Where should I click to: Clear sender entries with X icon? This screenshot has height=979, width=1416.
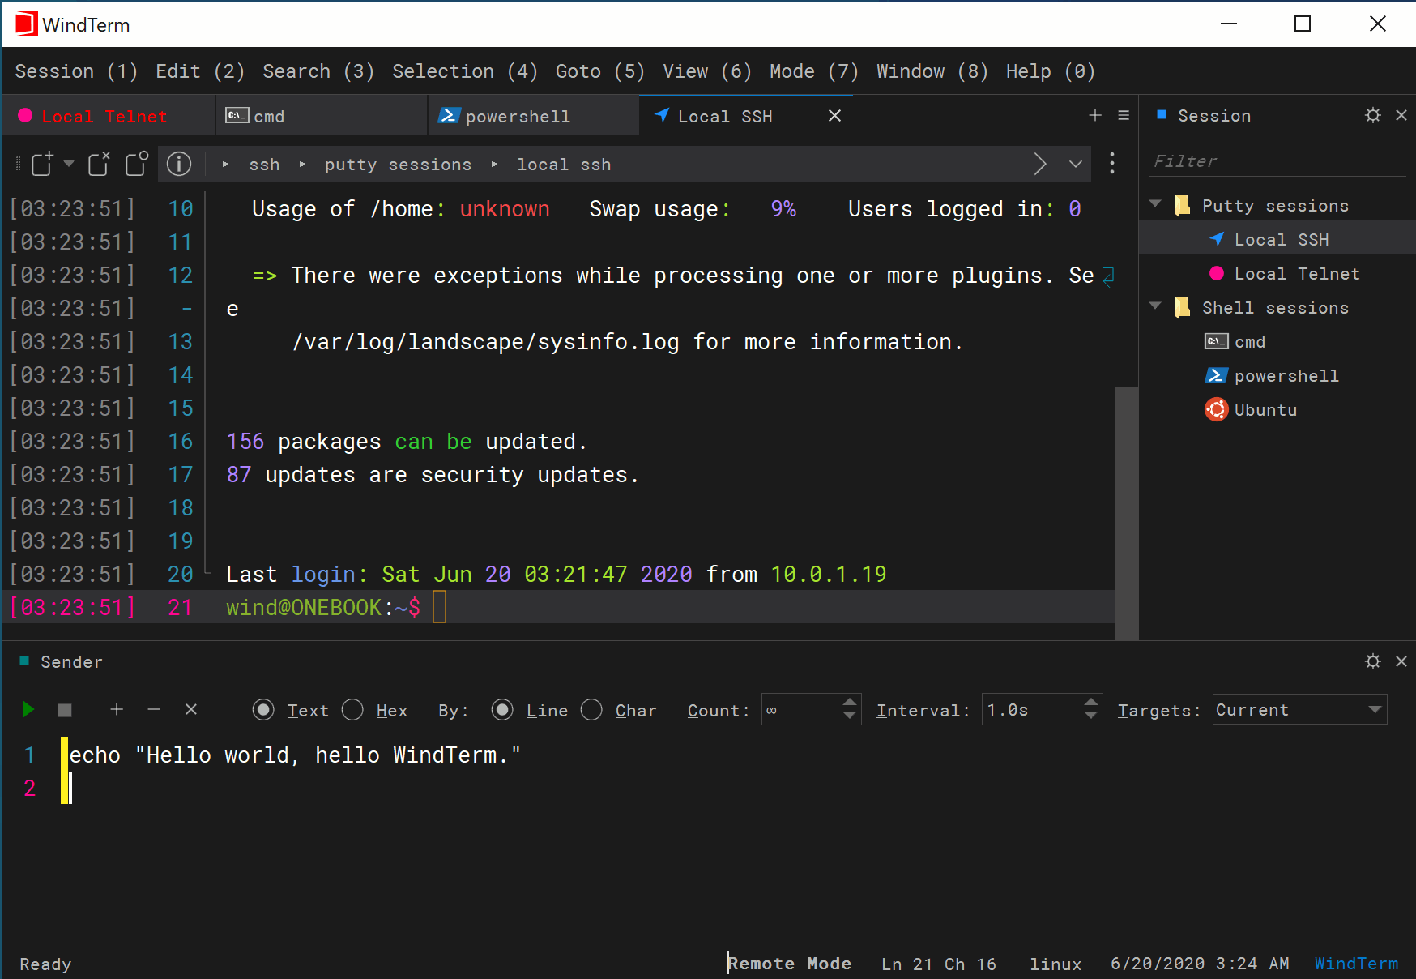(191, 710)
